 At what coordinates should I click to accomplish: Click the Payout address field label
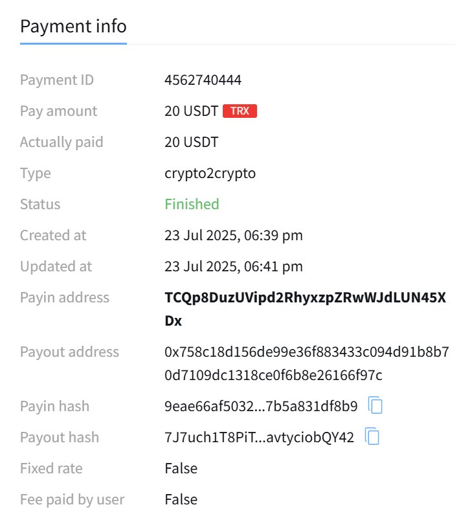point(69,352)
